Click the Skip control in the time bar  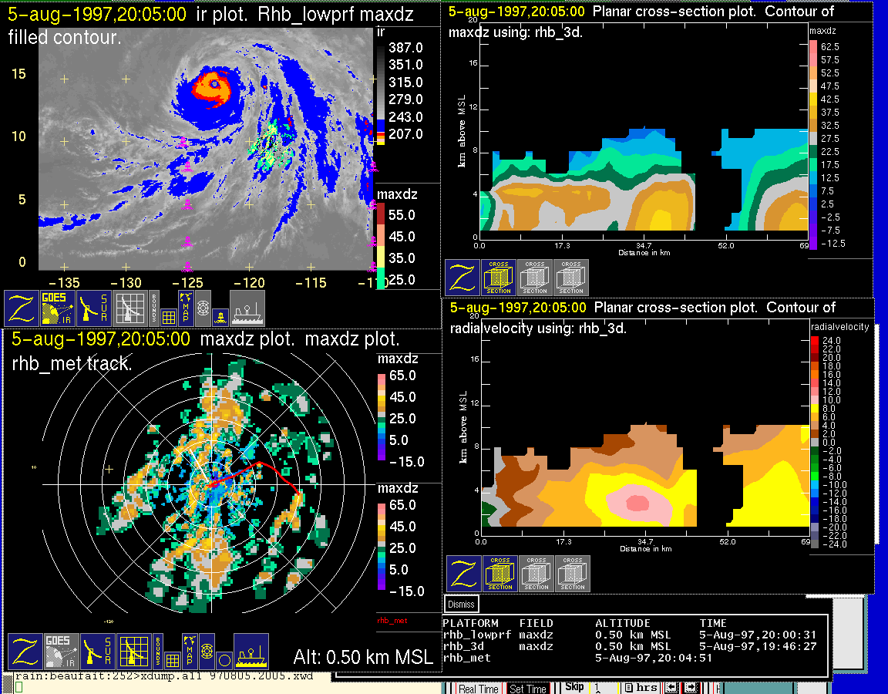[574, 687]
